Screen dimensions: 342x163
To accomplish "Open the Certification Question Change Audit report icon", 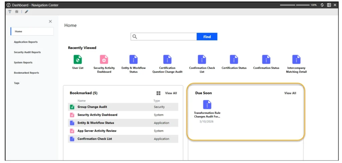I will 167,60.
